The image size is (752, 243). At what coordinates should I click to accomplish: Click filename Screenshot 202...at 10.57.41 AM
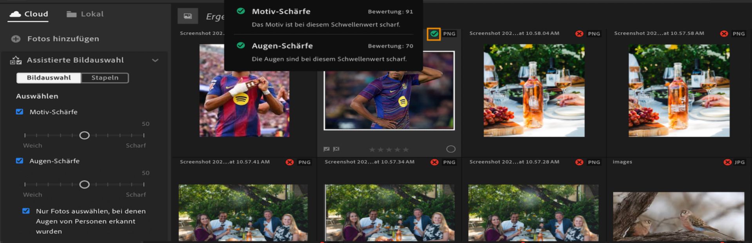[x=224, y=162]
